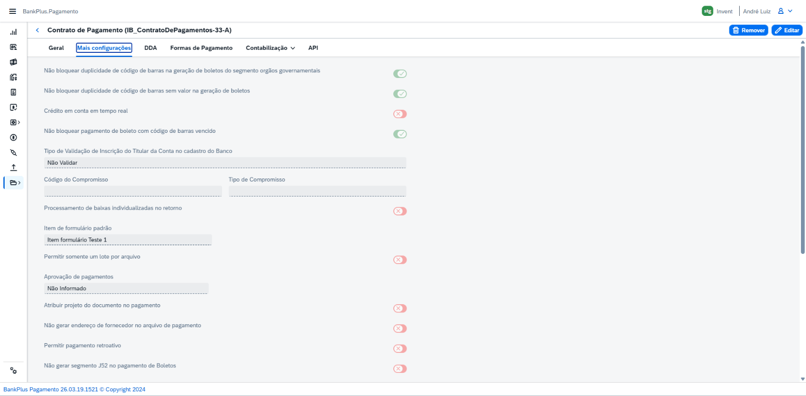Click the upload arrow sidebar icon
The image size is (806, 396).
pos(13,167)
